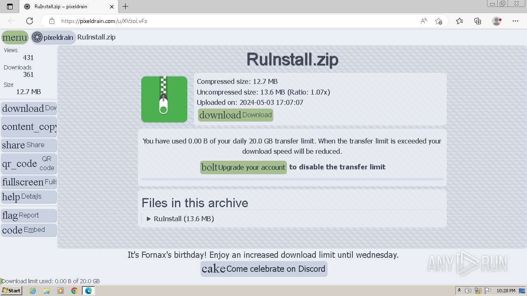This screenshot has height=296, width=527.
Task: Open Edge Settings and more menu
Action: 515,21
